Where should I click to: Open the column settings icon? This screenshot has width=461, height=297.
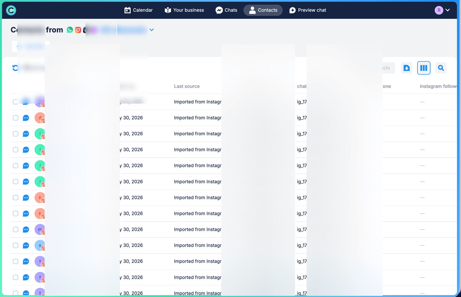point(424,68)
